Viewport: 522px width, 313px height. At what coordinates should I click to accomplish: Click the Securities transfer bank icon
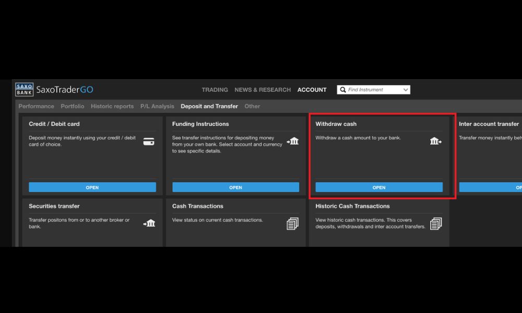coord(149,223)
